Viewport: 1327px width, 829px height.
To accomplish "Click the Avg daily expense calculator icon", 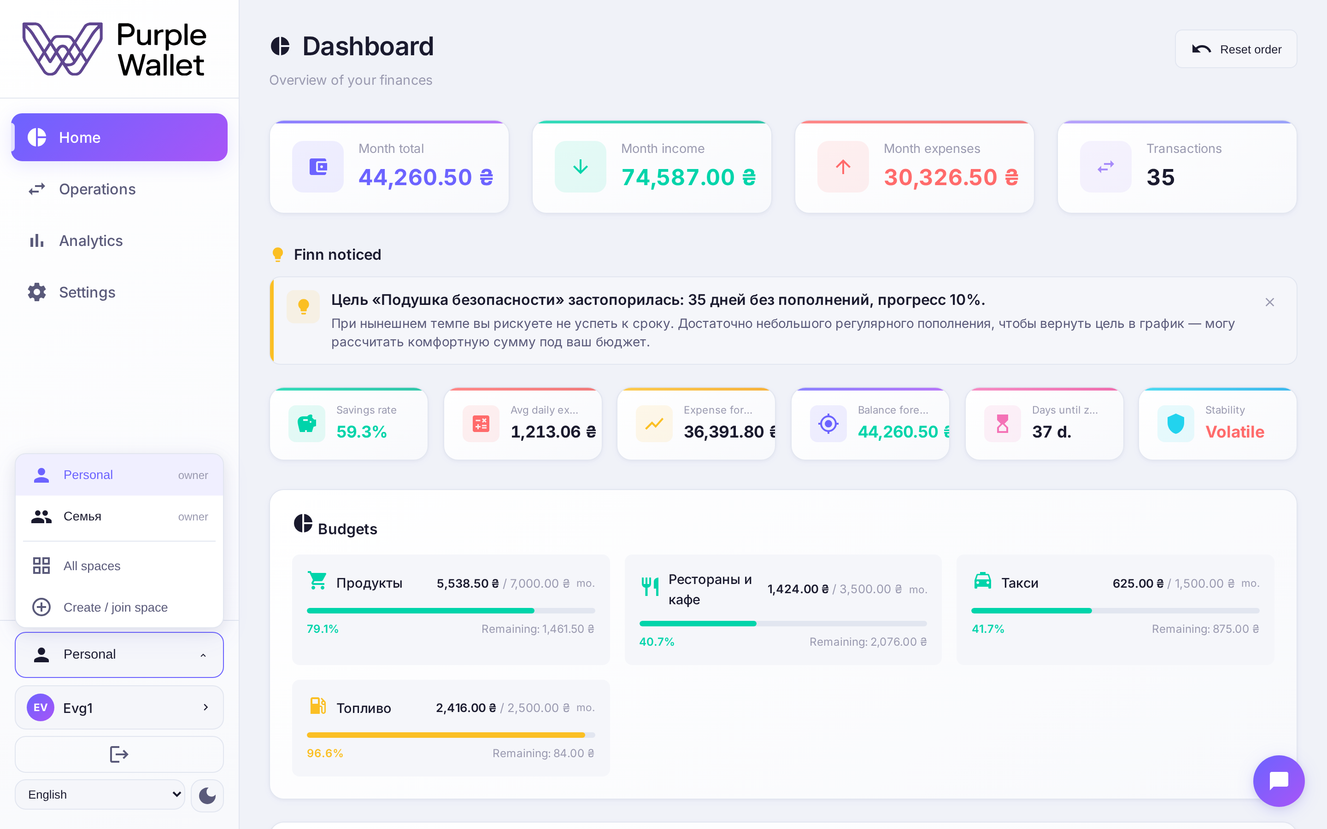I will point(481,423).
